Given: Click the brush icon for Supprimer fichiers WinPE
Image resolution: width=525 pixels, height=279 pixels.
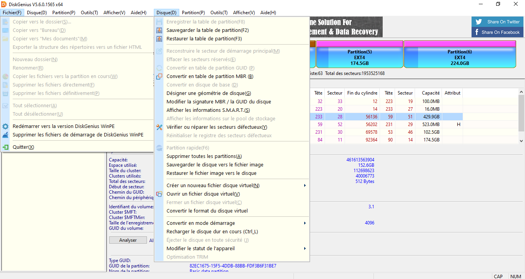Looking at the screenshot, I should [x=5, y=135].
